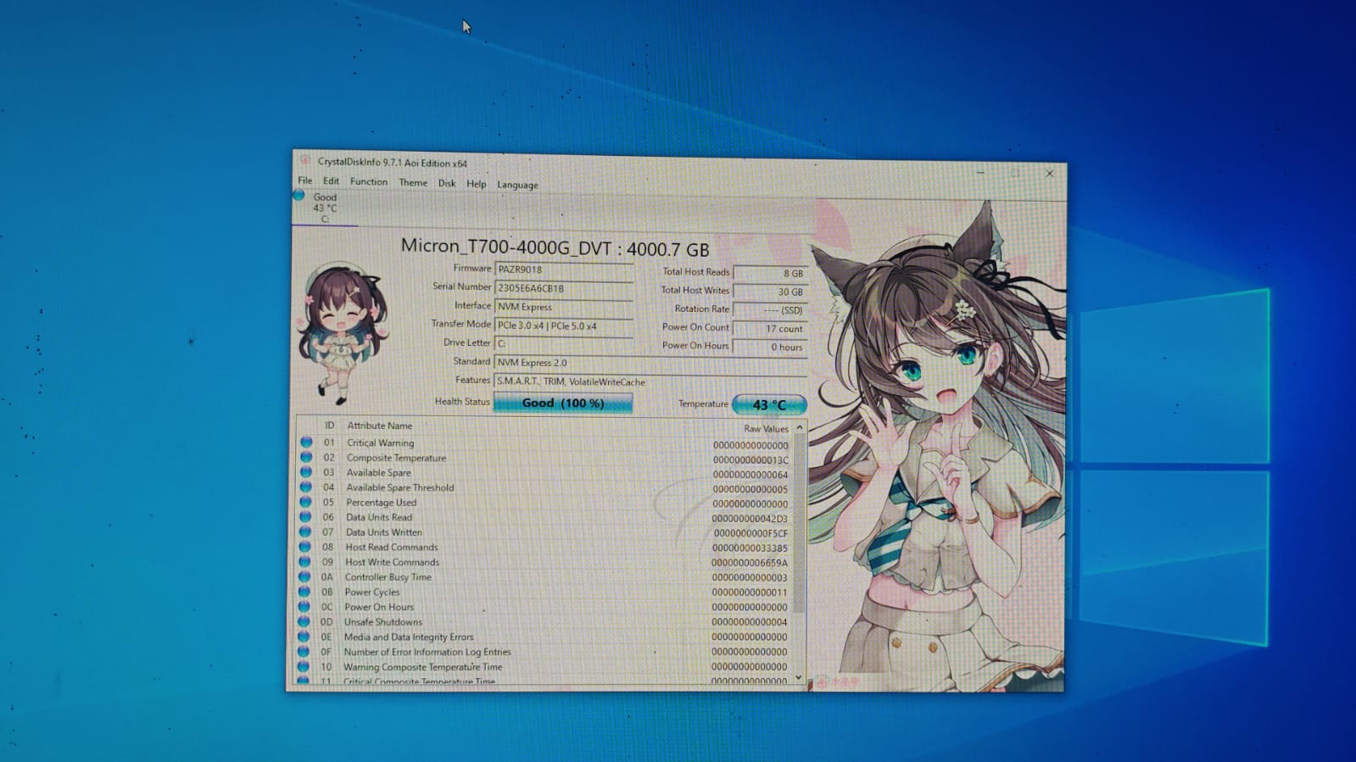Open the Edit menu

click(331, 181)
